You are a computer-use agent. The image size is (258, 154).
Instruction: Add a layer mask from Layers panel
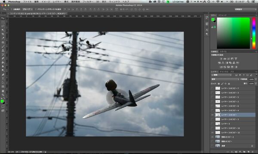[236, 152]
